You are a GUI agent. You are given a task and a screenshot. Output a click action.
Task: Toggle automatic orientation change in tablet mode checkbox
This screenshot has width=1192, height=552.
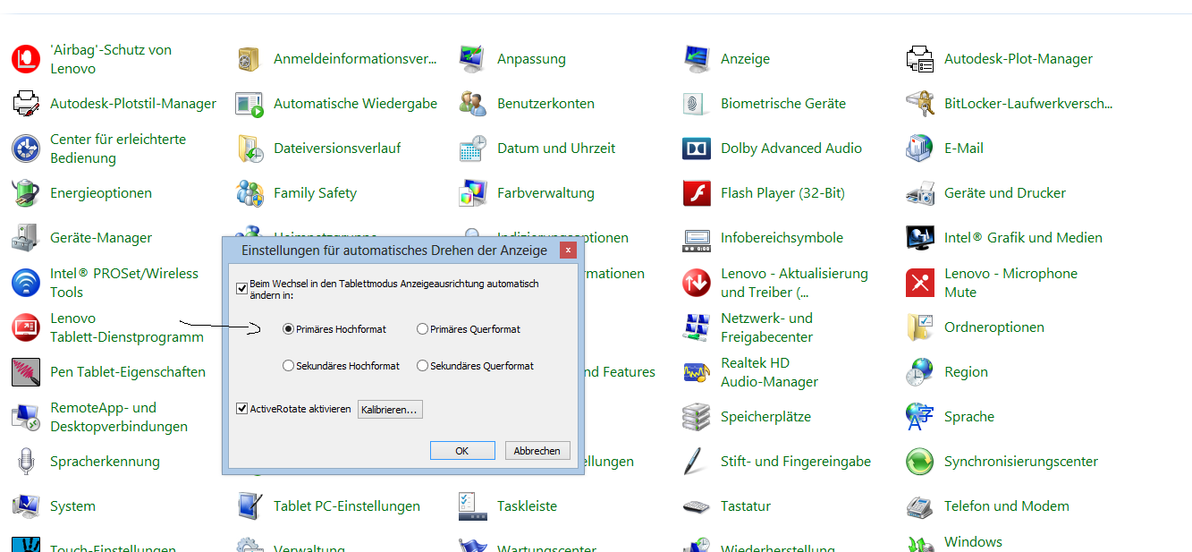point(241,289)
